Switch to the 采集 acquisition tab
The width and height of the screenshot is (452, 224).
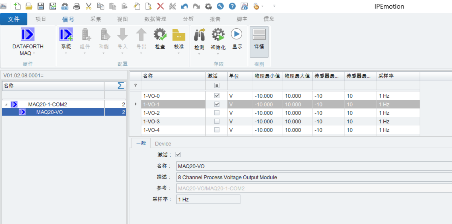(x=96, y=19)
